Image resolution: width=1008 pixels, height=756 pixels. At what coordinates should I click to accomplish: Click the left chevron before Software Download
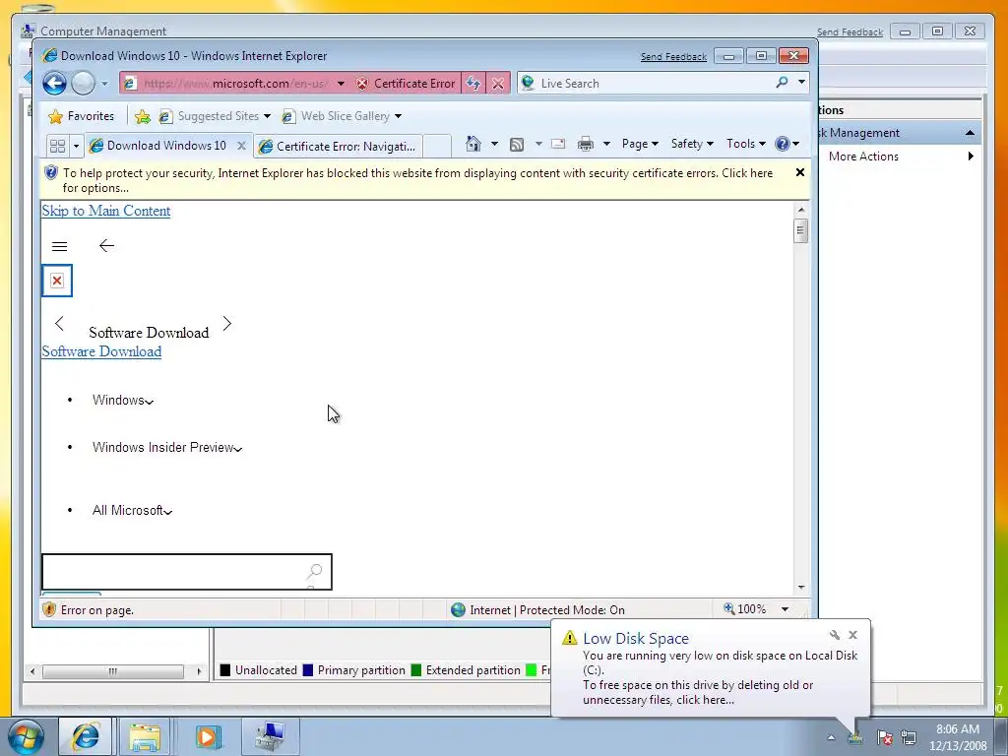tap(59, 323)
